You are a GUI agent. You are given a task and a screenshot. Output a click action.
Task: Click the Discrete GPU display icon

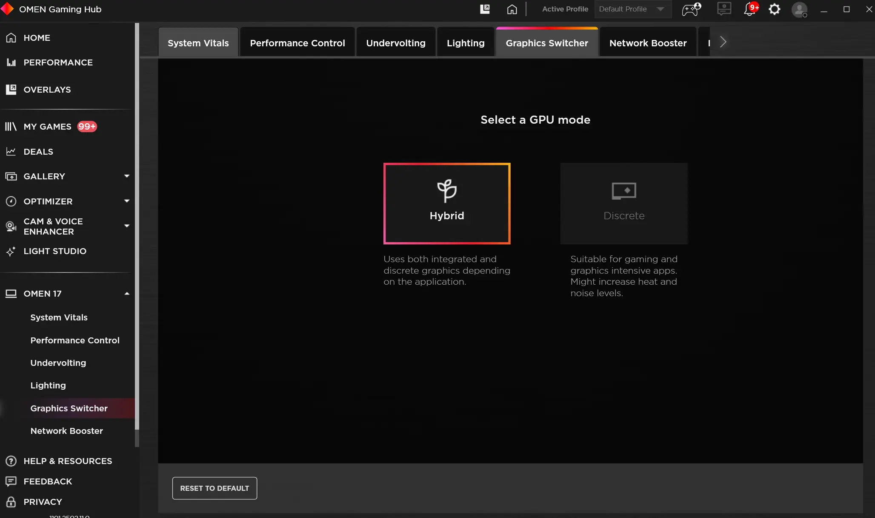tap(624, 191)
